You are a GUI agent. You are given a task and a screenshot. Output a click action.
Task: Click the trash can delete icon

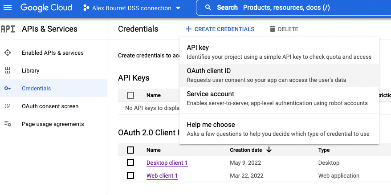272,29
